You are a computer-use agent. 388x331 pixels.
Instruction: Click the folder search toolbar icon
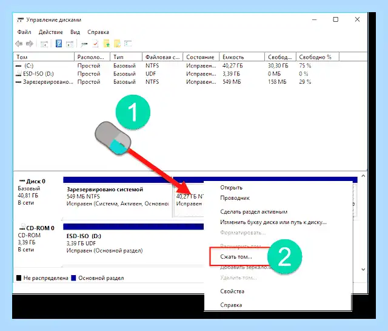pyautogui.click(x=117, y=44)
